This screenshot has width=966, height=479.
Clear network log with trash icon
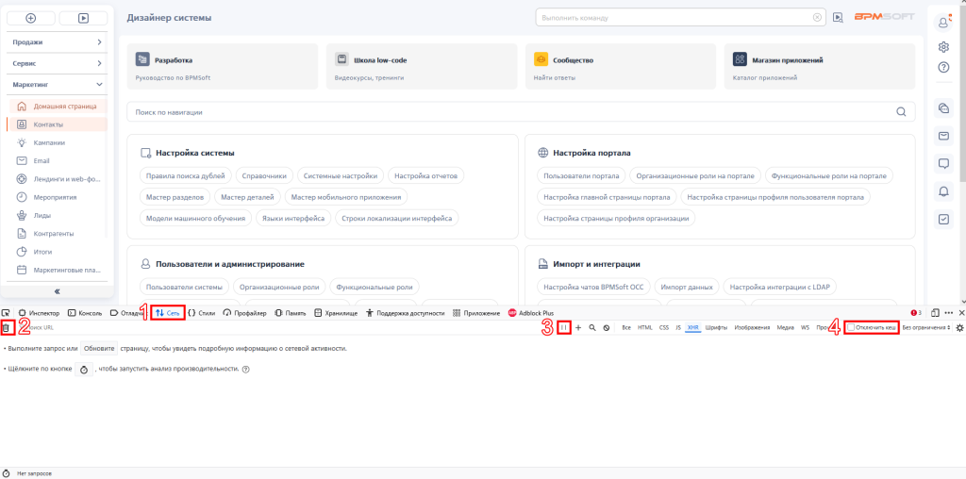click(x=7, y=328)
